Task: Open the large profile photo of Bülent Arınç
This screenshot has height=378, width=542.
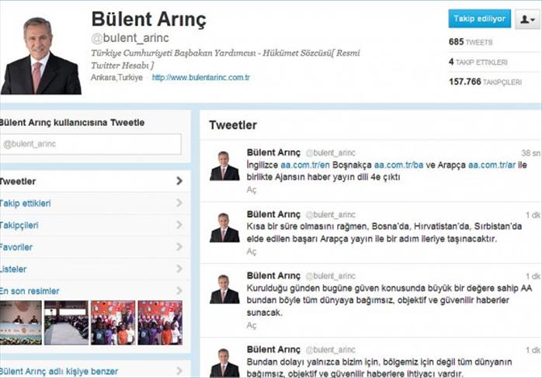Action: point(41,55)
